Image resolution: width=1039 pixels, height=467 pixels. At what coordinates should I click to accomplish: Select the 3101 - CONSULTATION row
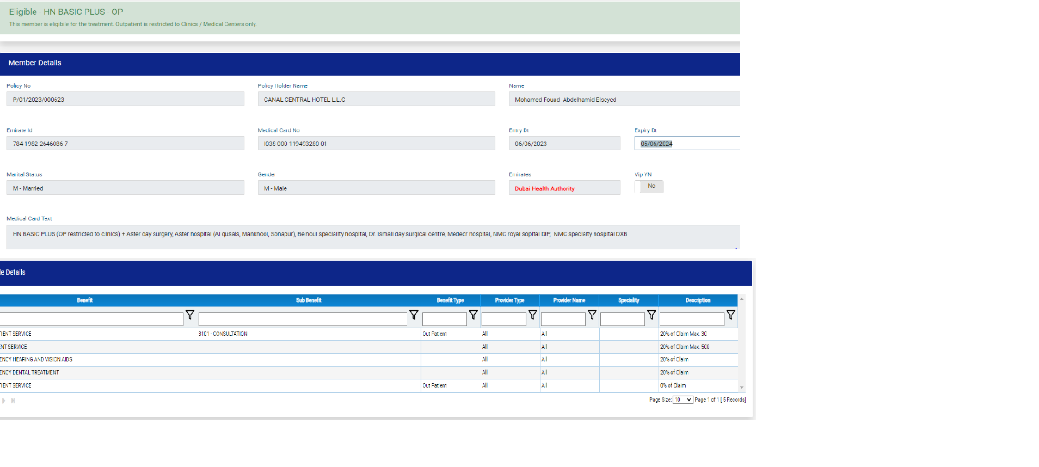point(223,334)
